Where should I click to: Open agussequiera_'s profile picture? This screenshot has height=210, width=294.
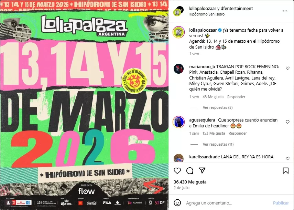point(178,122)
